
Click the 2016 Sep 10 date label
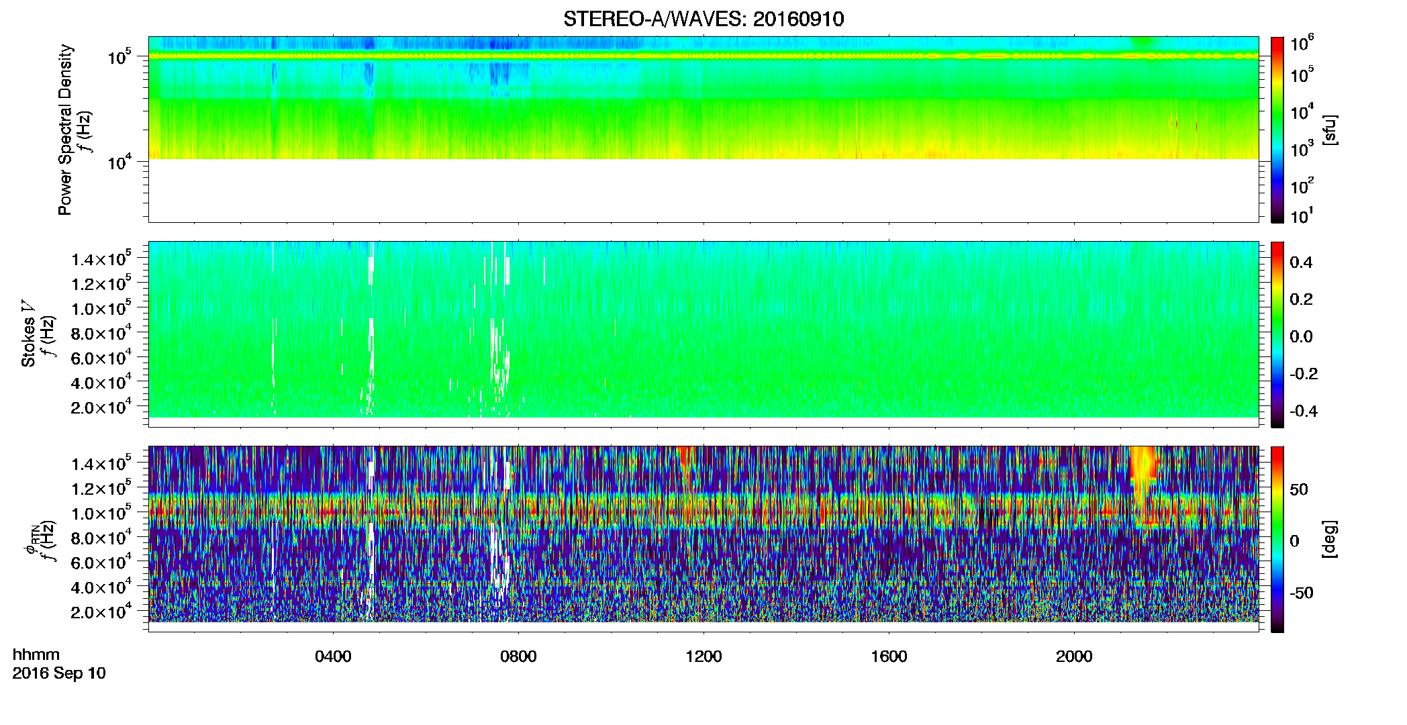point(59,673)
